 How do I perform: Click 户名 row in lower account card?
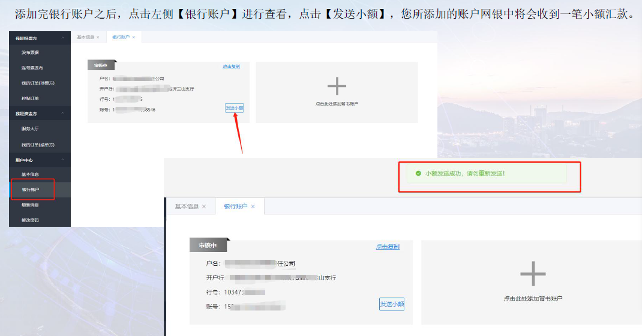point(251,263)
